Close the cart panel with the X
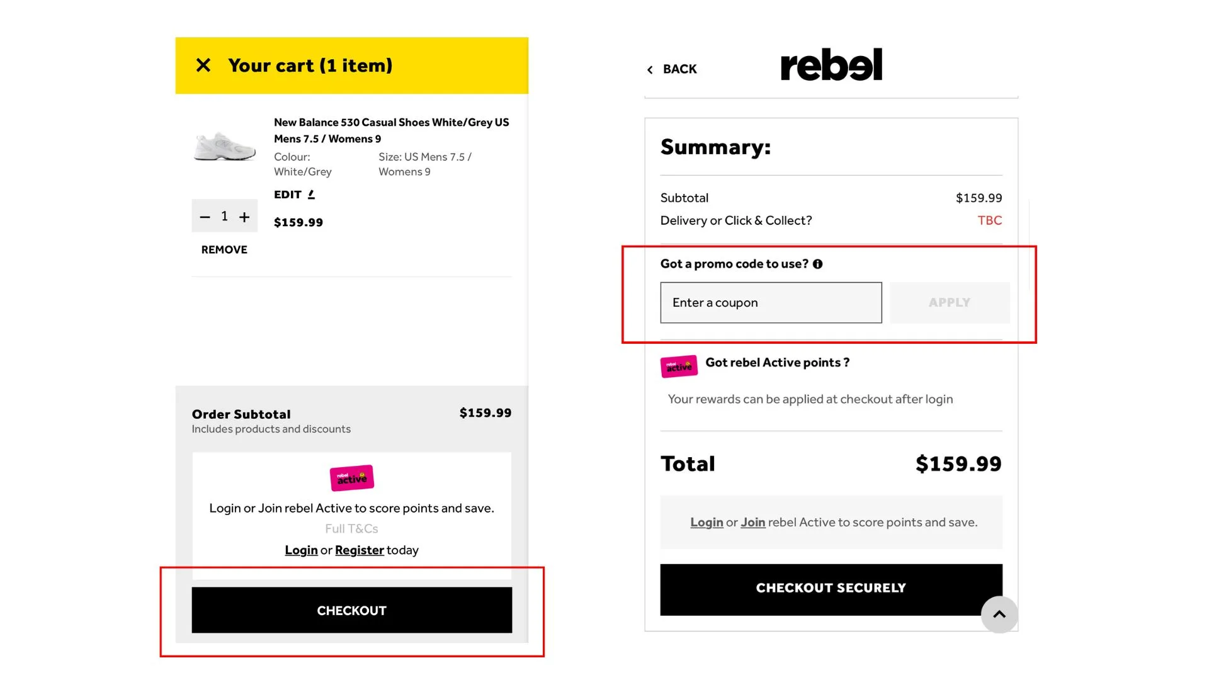Image resolution: width=1209 pixels, height=680 pixels. (203, 65)
